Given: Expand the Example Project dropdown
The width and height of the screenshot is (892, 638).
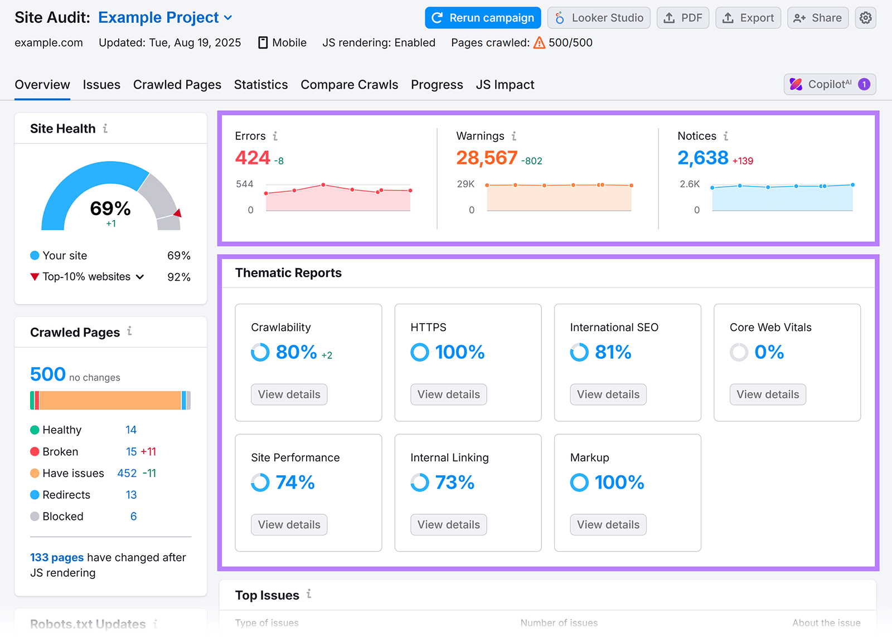Looking at the screenshot, I should coord(227,17).
